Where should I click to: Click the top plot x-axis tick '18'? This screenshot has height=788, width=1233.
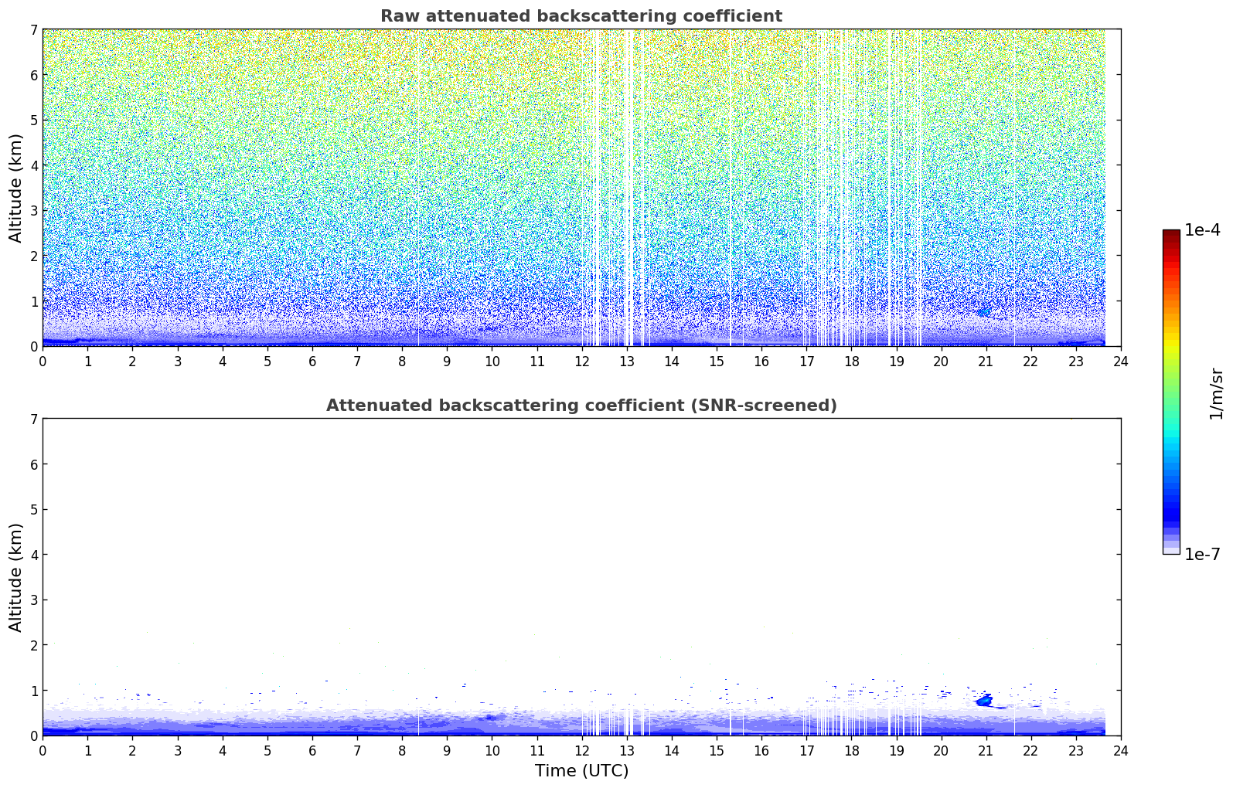coord(851,361)
